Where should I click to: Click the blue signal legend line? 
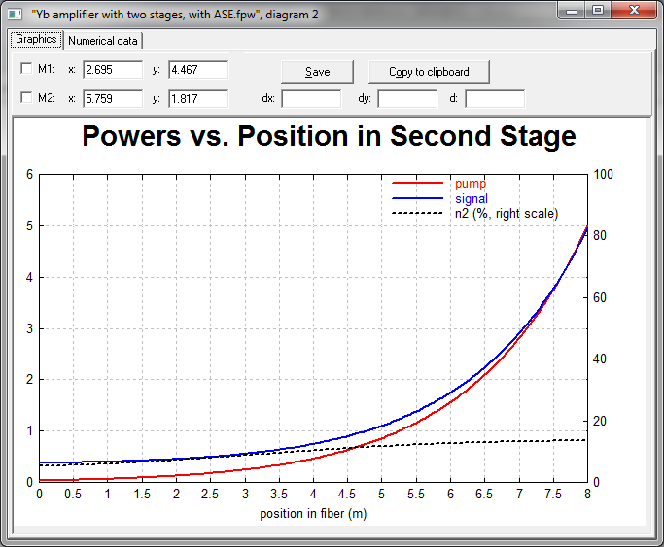(x=418, y=198)
